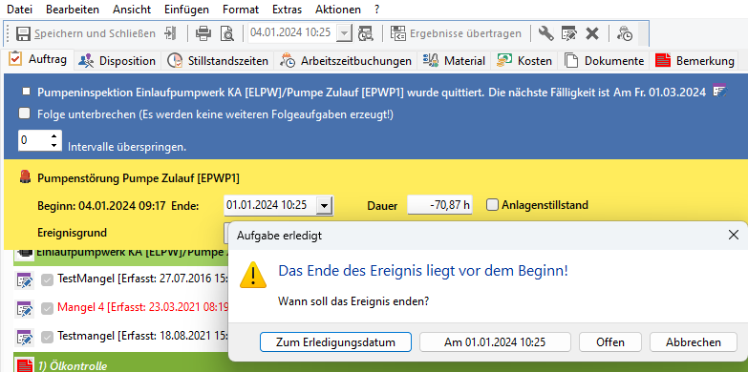
Task: Click the red document icon beside 1) Ölkontrolle
Action: coord(24,366)
